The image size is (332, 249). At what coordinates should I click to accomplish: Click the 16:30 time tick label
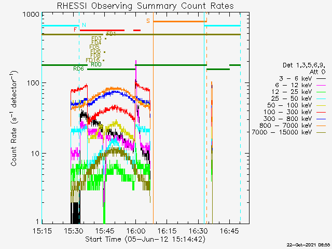(x=198, y=231)
